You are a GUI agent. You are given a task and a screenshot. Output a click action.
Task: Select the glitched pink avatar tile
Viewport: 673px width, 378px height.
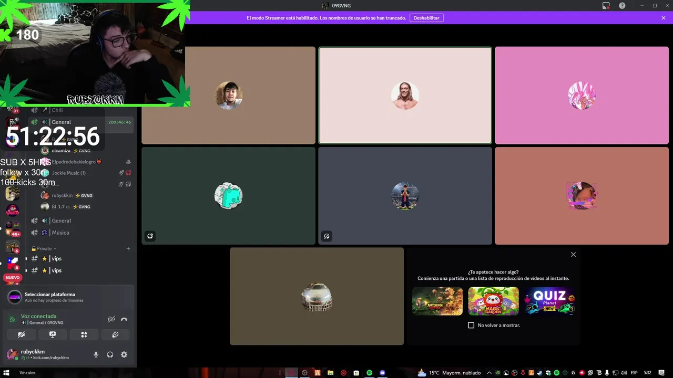(x=582, y=196)
